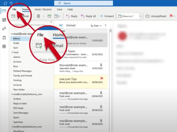Select the invoices folder
The height and width of the screenshot is (132, 177).
tap(17, 85)
